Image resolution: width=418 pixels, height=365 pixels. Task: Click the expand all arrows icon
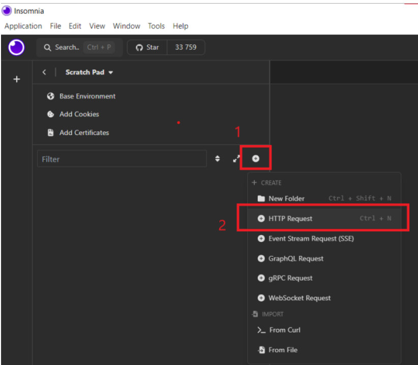tap(236, 159)
